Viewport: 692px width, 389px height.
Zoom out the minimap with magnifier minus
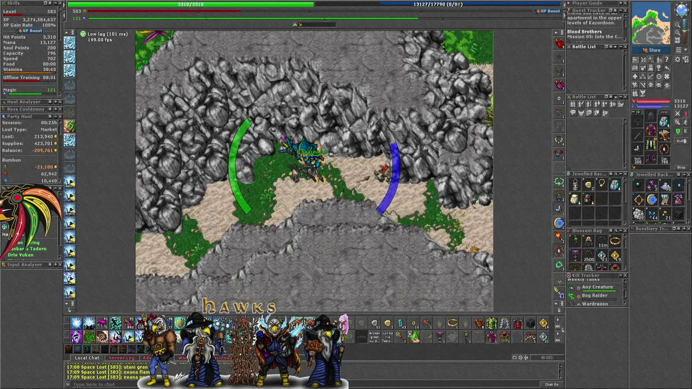pyautogui.click(x=677, y=25)
